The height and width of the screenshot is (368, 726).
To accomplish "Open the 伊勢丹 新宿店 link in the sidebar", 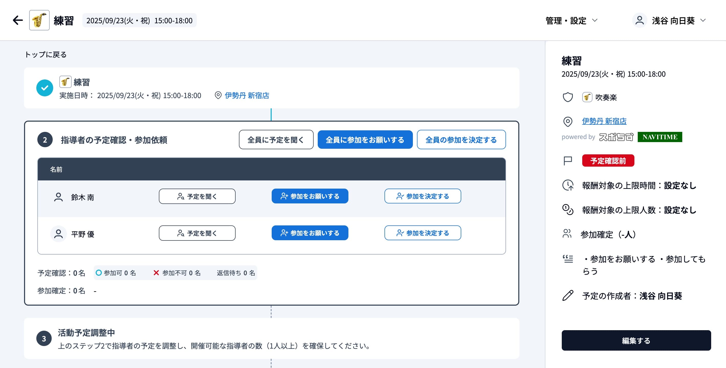I will 604,121.
